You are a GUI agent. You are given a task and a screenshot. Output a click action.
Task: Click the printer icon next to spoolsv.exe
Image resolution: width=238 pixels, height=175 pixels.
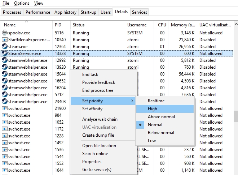5,33
